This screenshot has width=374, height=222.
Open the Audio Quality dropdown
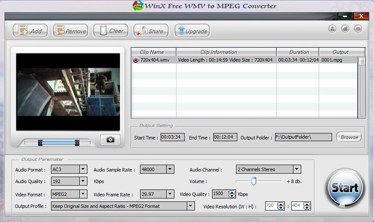[83, 181]
